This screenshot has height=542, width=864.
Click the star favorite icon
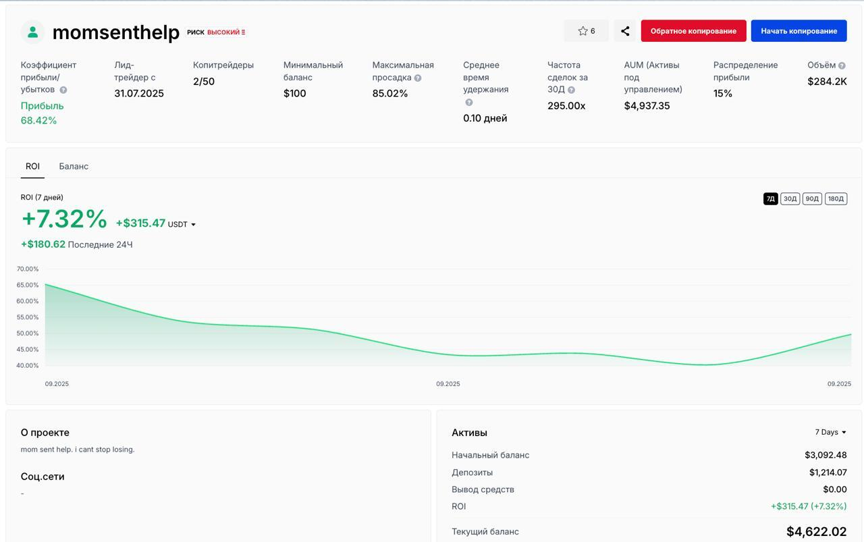tap(583, 31)
